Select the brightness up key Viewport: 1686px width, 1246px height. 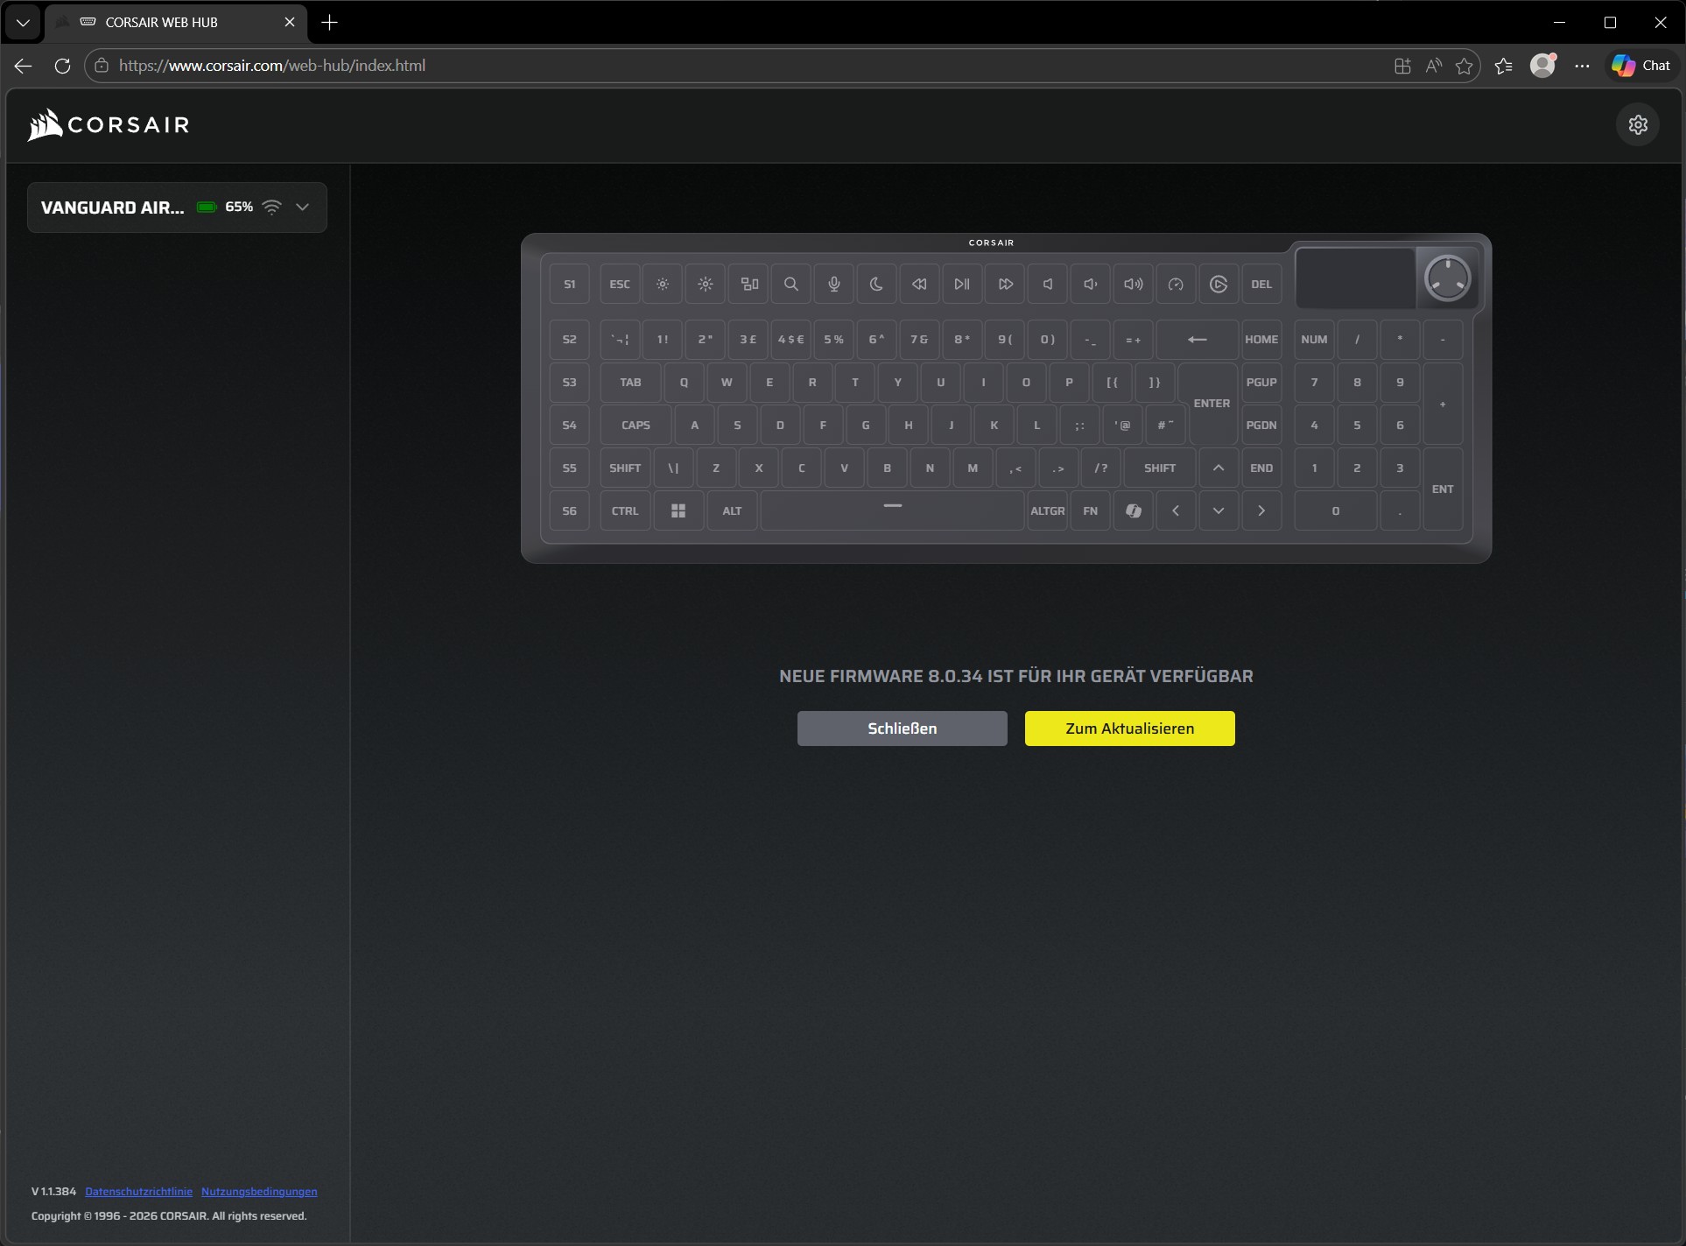pyautogui.click(x=706, y=284)
